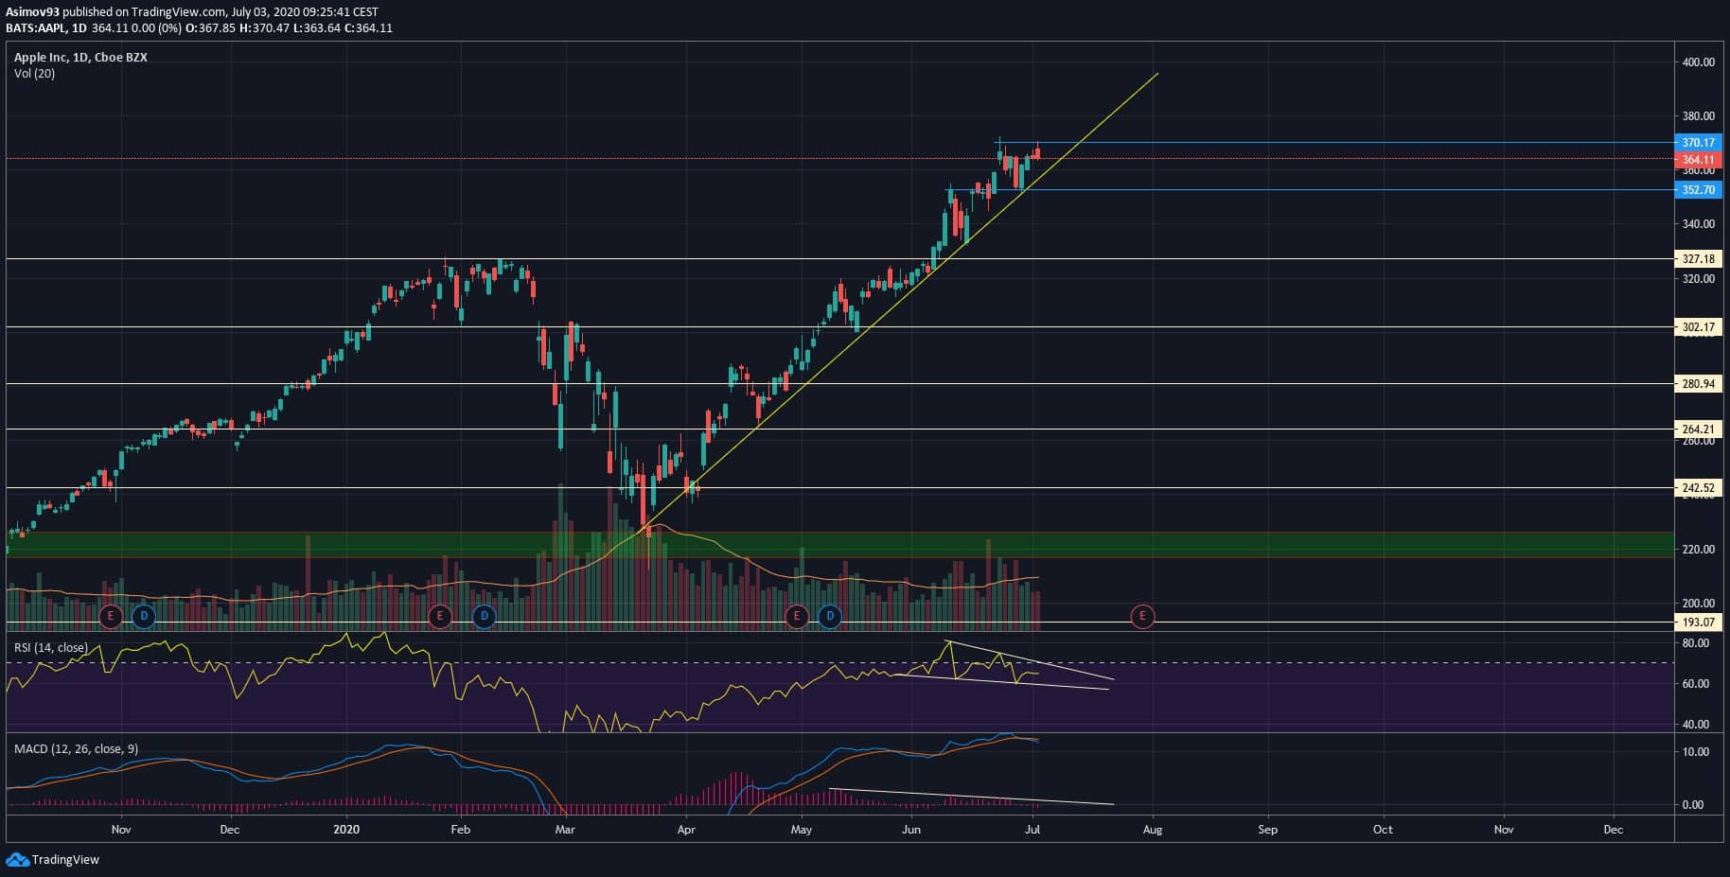Click the Aug label on time axis
Viewport: 1730px width, 877px height.
[x=1153, y=830]
